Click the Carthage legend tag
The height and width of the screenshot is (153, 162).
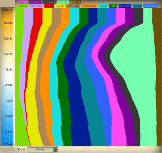[x=73, y=6]
